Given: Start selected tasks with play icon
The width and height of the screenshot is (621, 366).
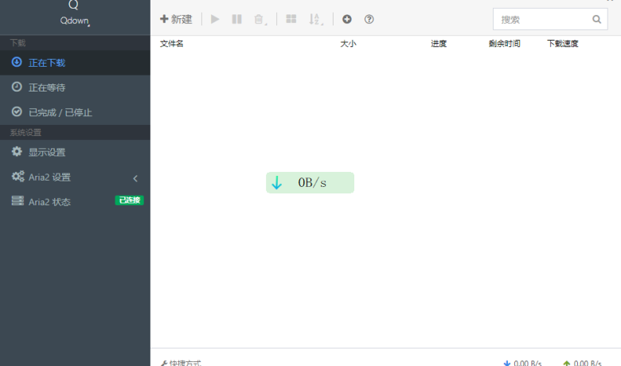Looking at the screenshot, I should pyautogui.click(x=215, y=19).
